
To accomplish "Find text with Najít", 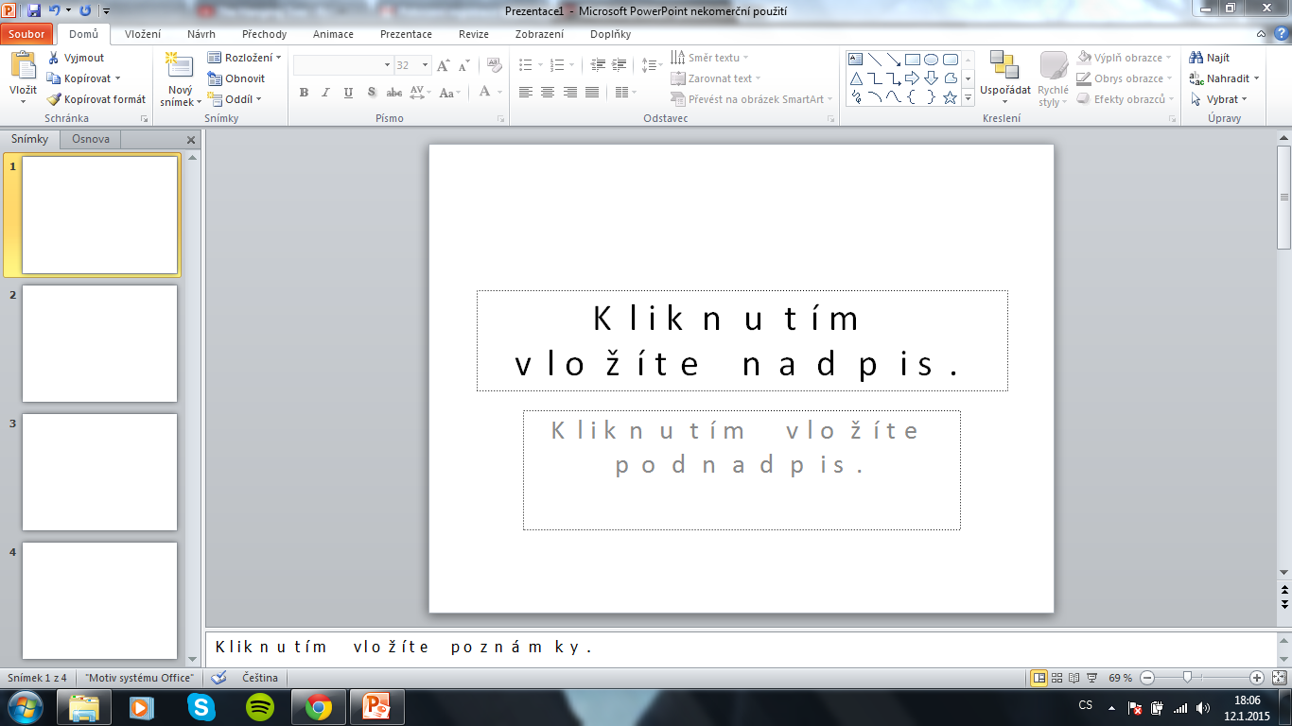I will tap(1210, 58).
